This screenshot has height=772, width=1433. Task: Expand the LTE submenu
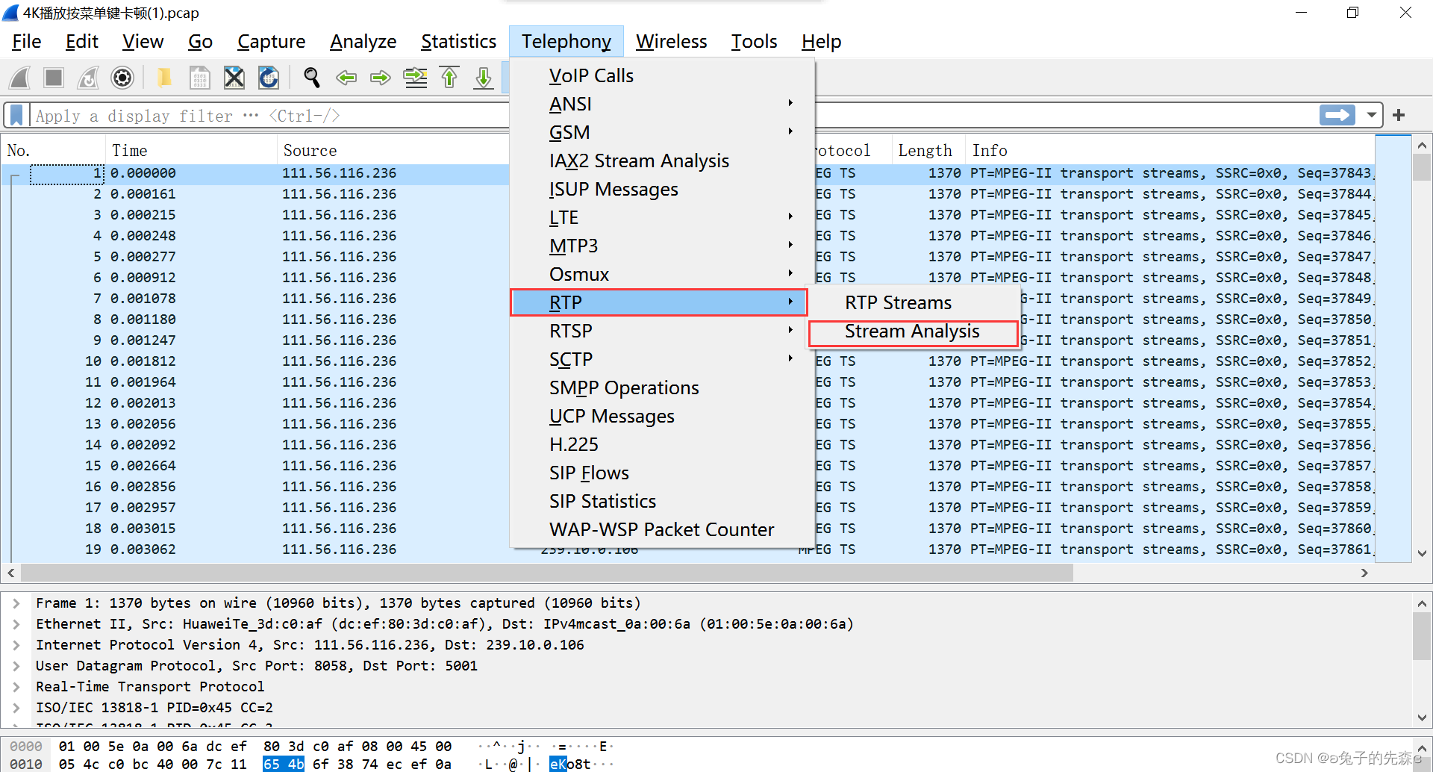tap(662, 217)
